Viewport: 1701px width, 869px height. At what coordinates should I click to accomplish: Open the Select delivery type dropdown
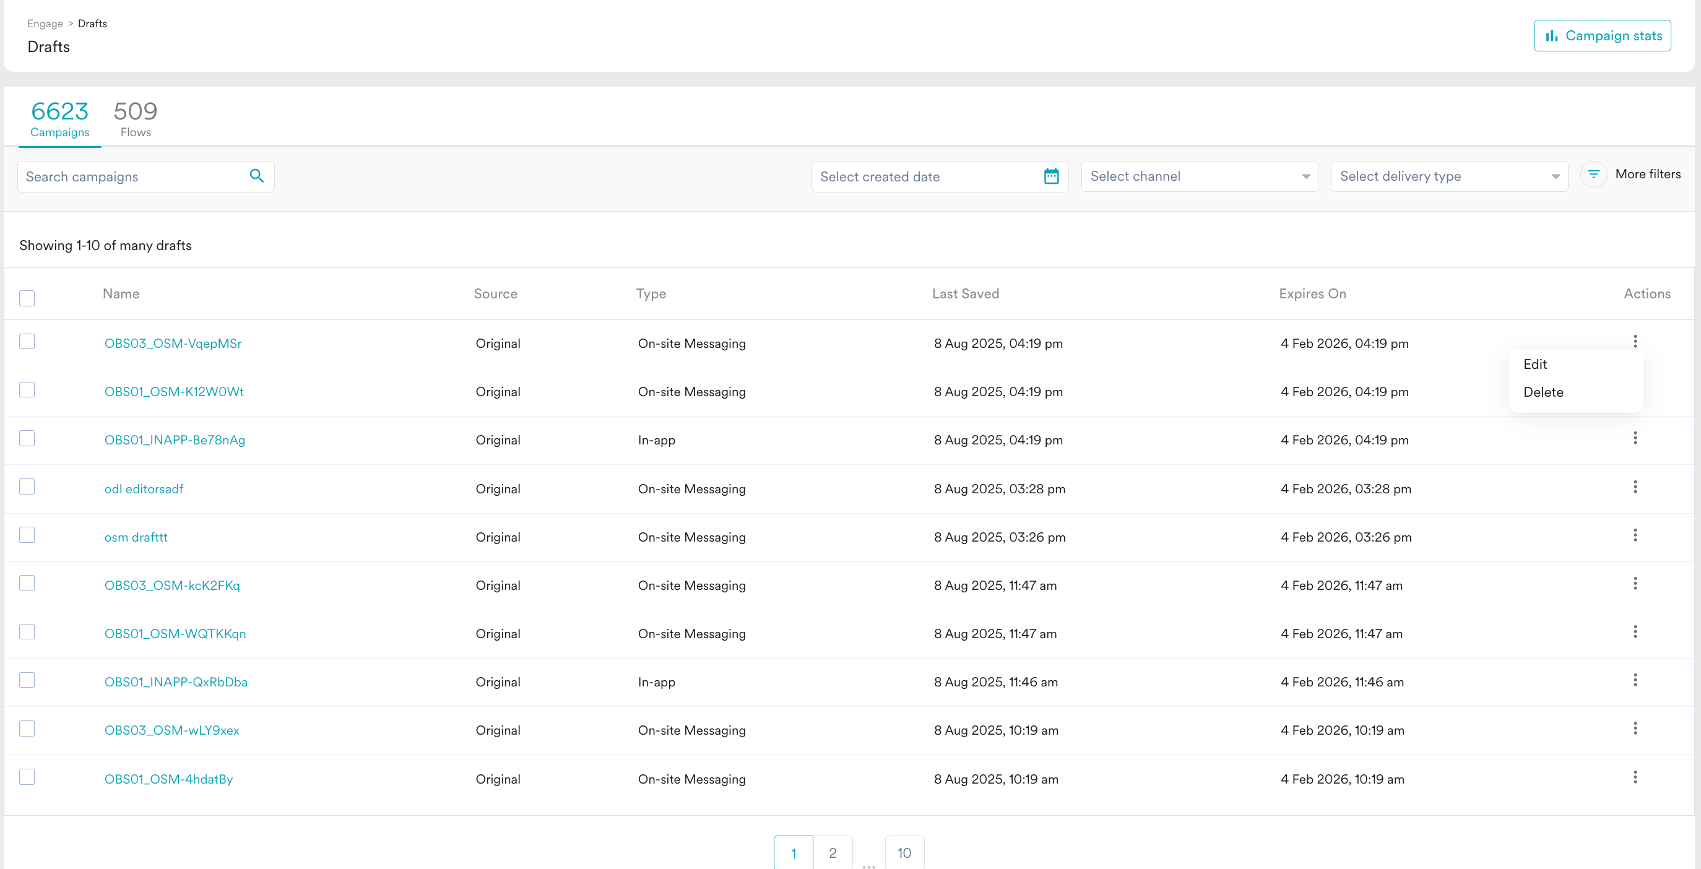(x=1448, y=176)
